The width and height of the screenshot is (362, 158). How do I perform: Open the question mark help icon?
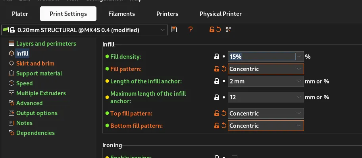point(190,29)
